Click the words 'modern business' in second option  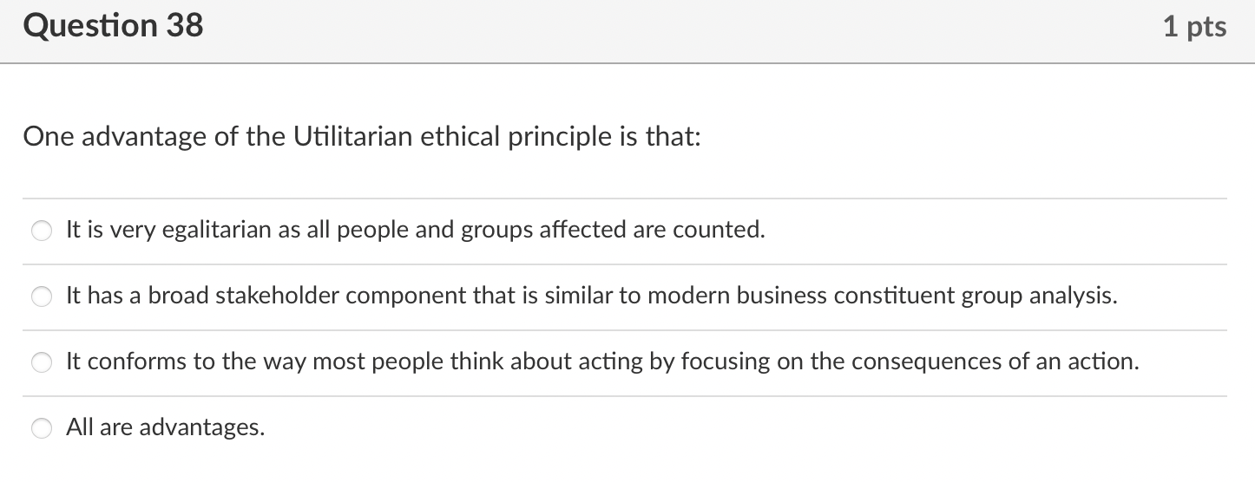[x=734, y=296]
